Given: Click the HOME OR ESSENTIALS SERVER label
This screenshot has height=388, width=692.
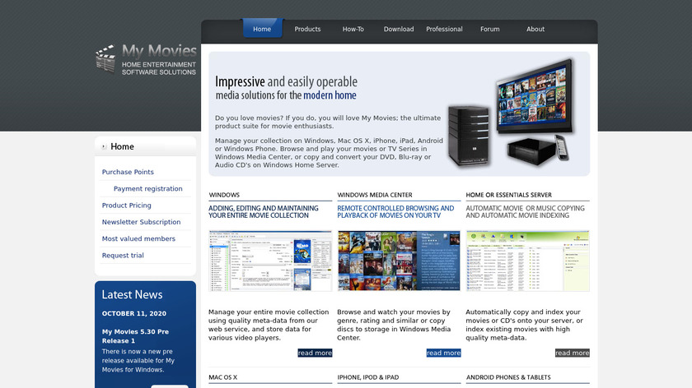Looking at the screenshot, I should tap(509, 195).
